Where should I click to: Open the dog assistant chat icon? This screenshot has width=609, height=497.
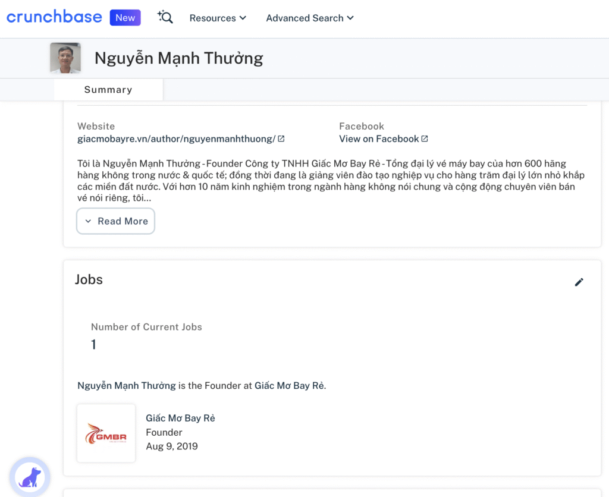click(30, 477)
